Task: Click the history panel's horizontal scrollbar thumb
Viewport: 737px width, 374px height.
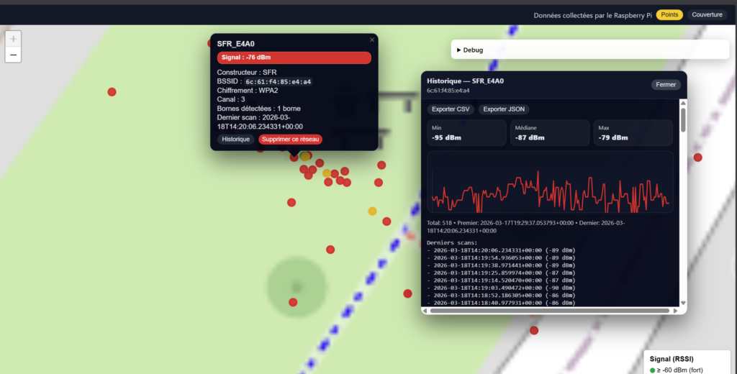Action: pos(549,311)
